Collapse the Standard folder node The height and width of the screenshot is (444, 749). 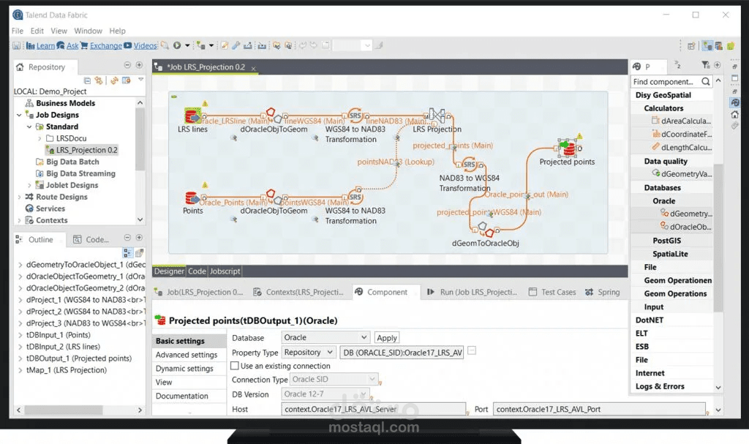pos(29,127)
